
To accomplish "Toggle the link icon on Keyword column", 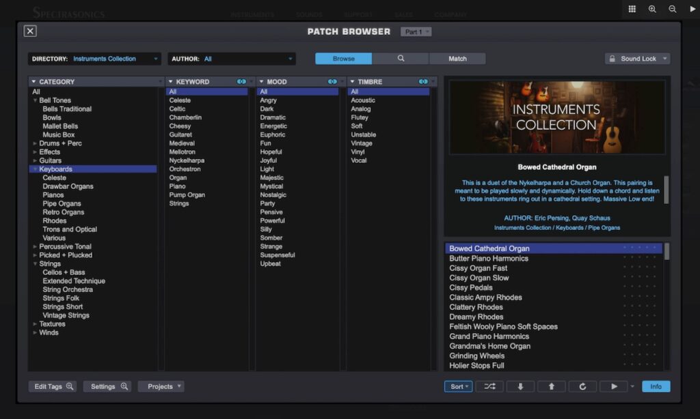I will coord(241,82).
